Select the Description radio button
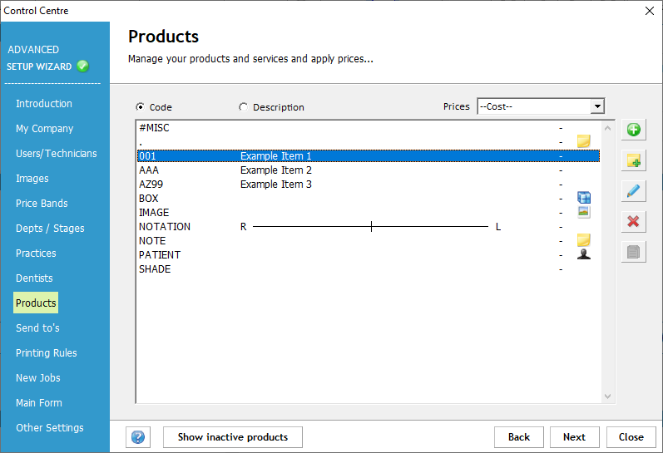This screenshot has width=663, height=453. click(x=243, y=107)
